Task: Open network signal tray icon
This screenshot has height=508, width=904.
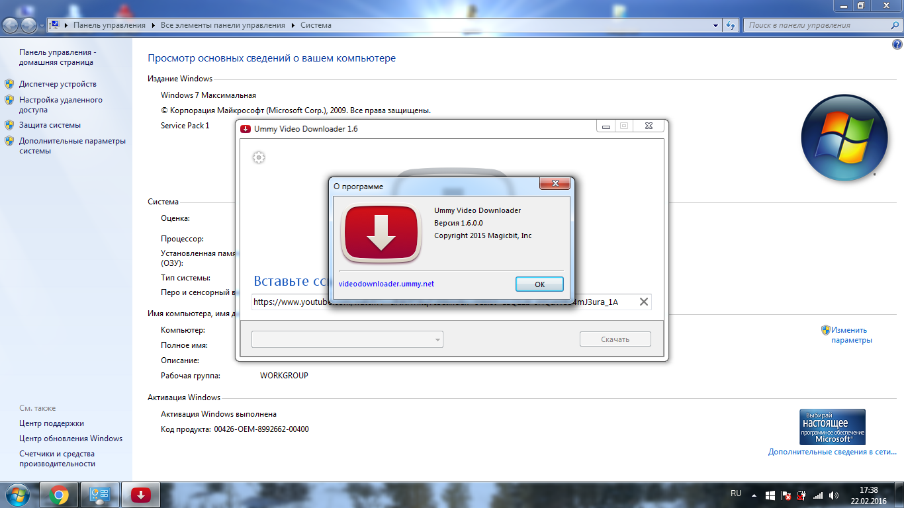Action: 818,495
